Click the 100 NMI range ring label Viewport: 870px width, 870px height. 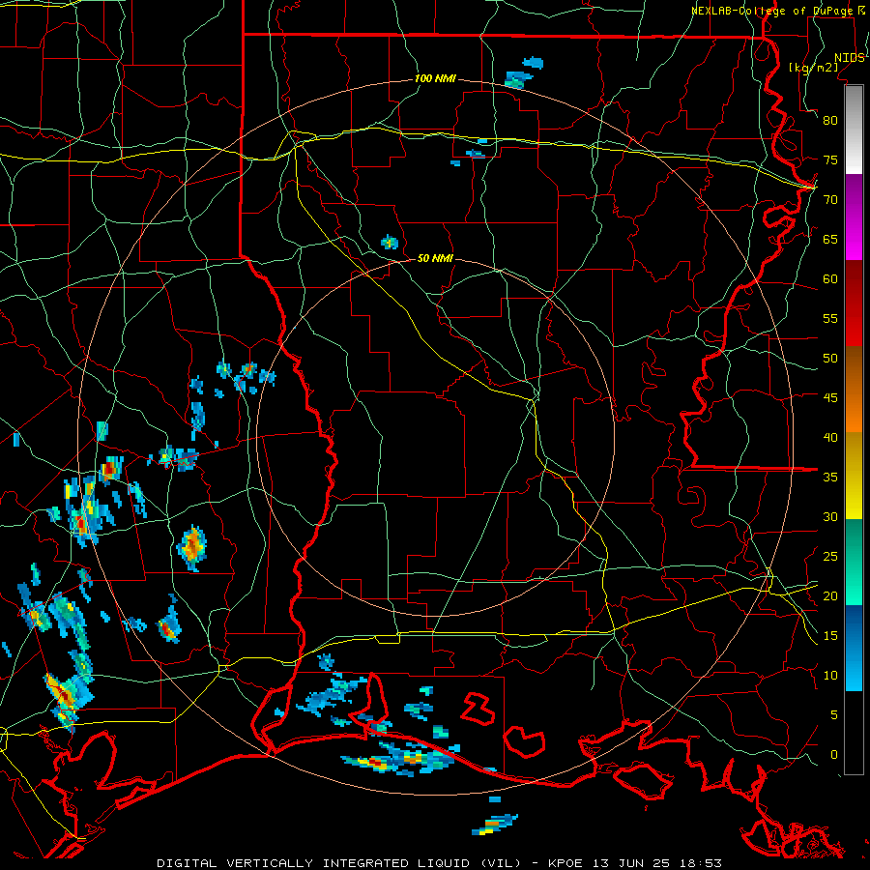pos(435,78)
